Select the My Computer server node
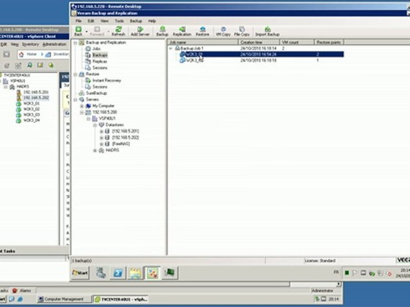Viewport: 410px width, 307px height. tap(103, 106)
